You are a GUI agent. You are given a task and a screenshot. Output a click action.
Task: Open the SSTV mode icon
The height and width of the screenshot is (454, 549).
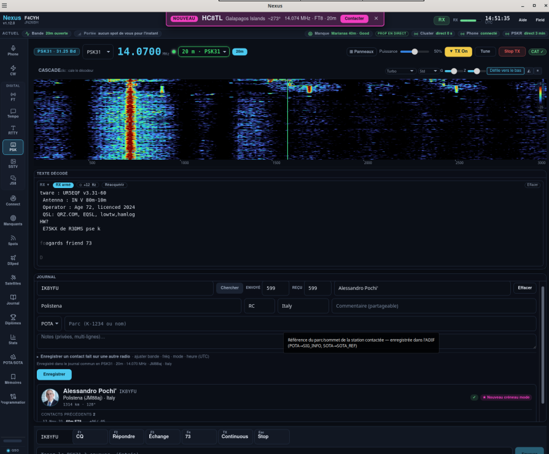13,163
